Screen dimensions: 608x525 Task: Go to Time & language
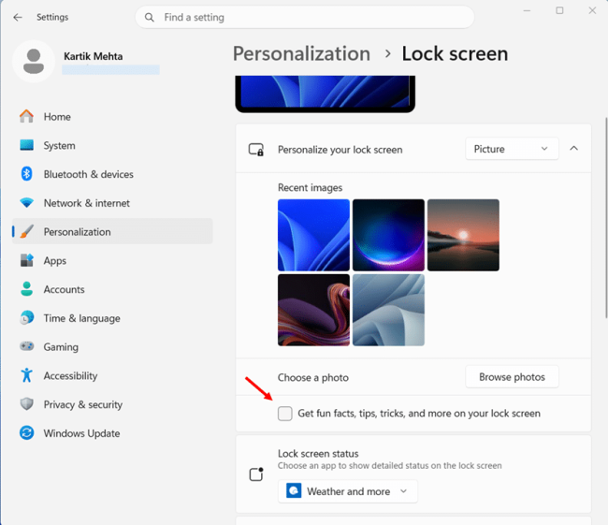(x=112, y=318)
